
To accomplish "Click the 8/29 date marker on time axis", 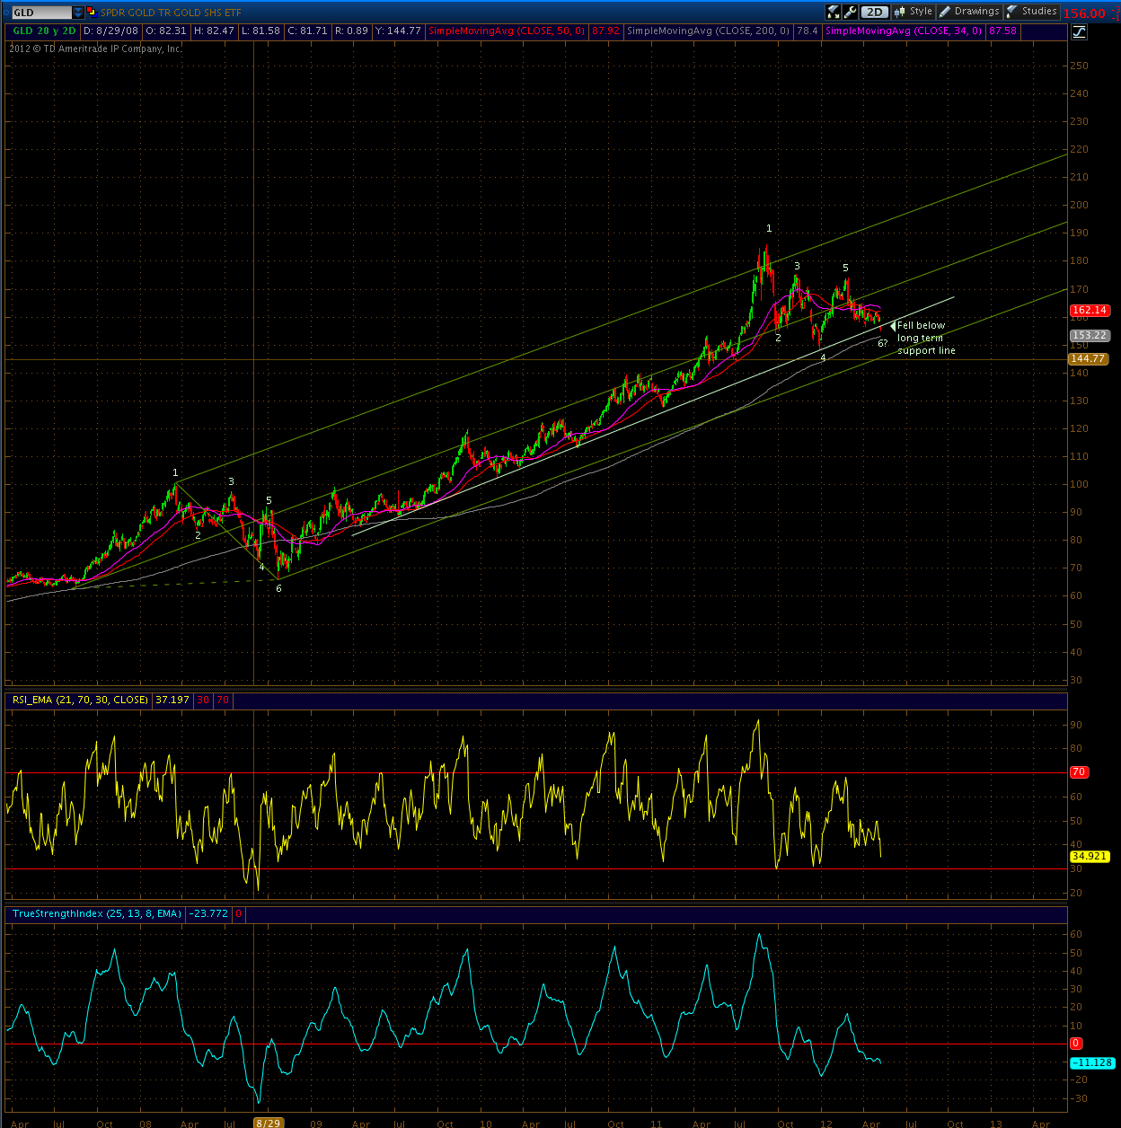I will (x=268, y=1123).
